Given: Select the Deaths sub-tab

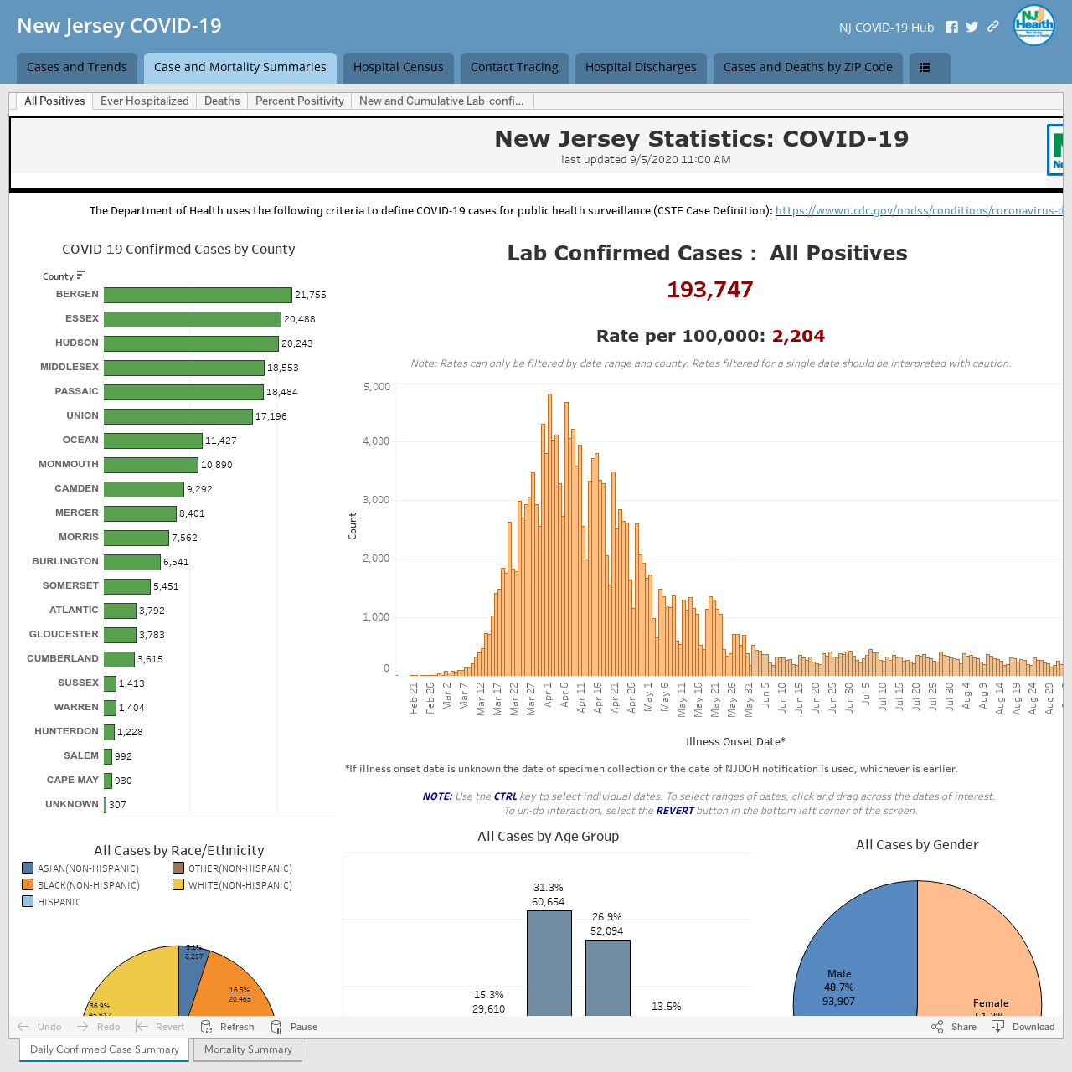Looking at the screenshot, I should pyautogui.click(x=222, y=101).
